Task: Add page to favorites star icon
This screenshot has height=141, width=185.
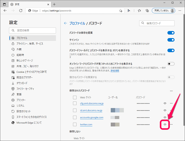Action: (x=121, y=11)
